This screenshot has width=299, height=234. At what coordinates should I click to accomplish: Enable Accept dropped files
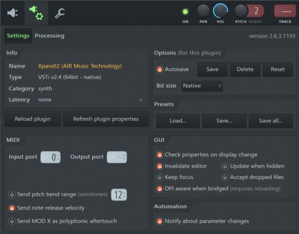pos(225,177)
